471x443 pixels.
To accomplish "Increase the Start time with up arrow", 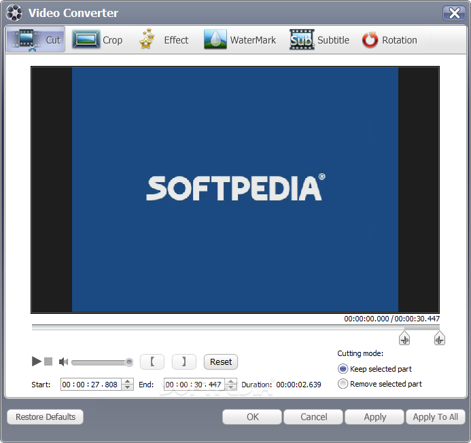I will pos(127,381).
